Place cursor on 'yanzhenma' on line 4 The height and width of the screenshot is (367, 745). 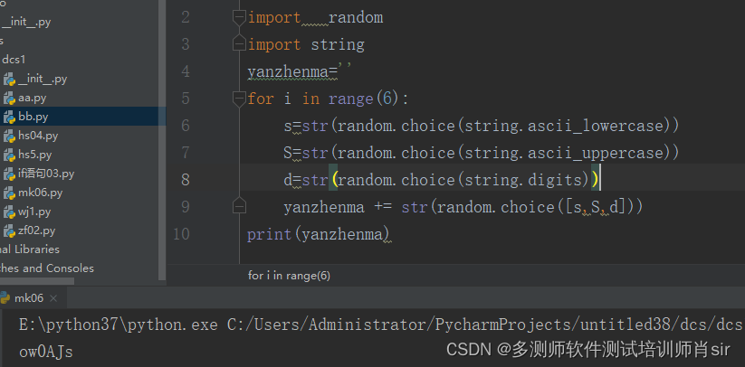[288, 72]
